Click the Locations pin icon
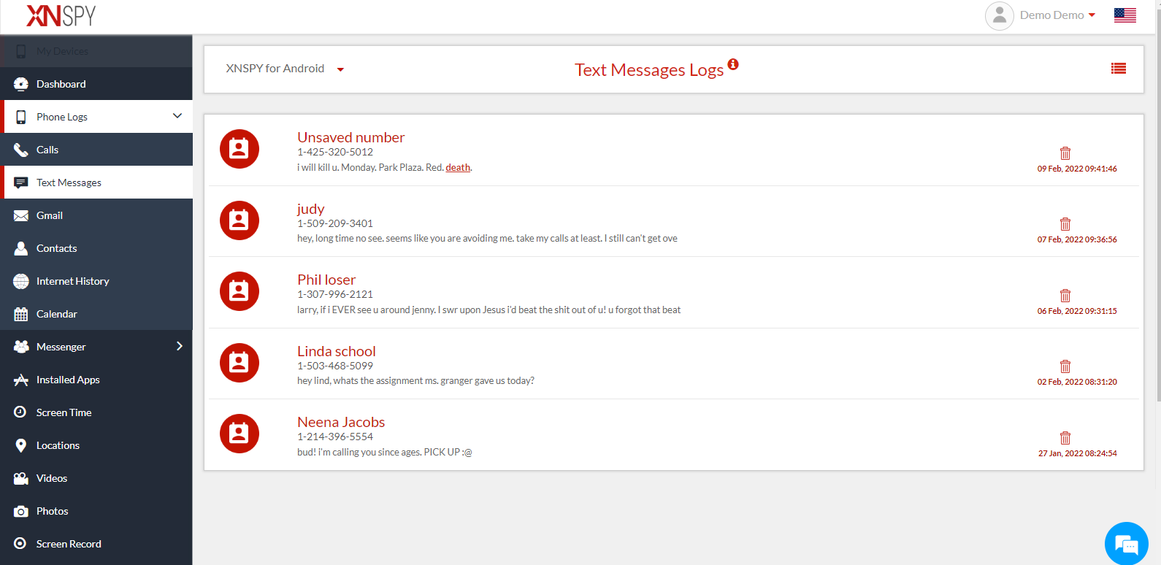The height and width of the screenshot is (565, 1161). point(21,445)
